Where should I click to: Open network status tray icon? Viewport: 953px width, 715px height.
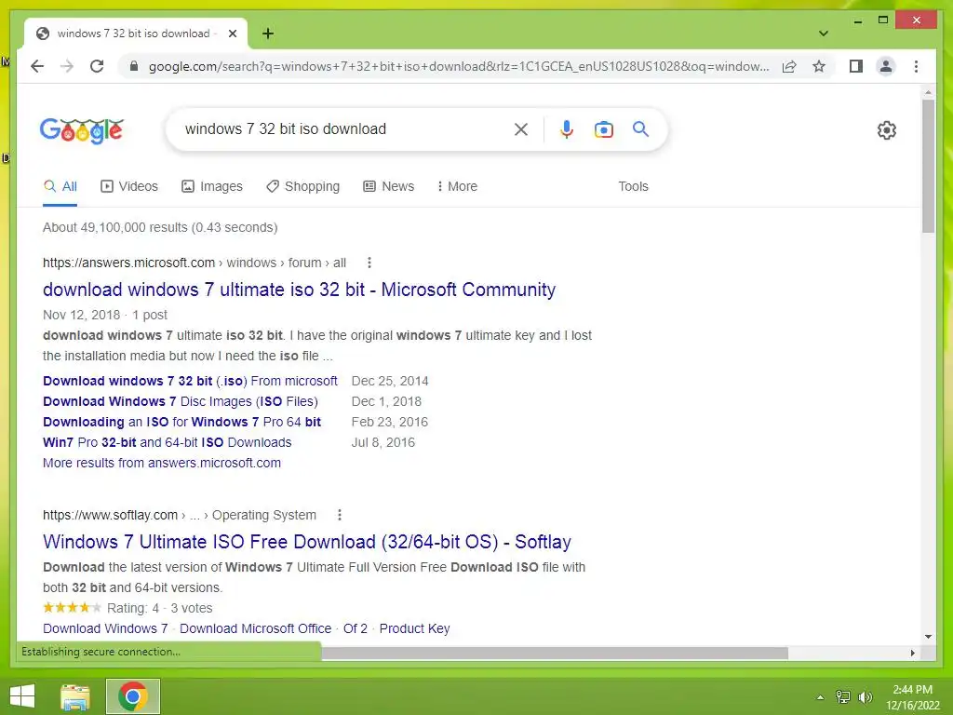[843, 697]
